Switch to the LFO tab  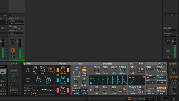pos(132,64)
